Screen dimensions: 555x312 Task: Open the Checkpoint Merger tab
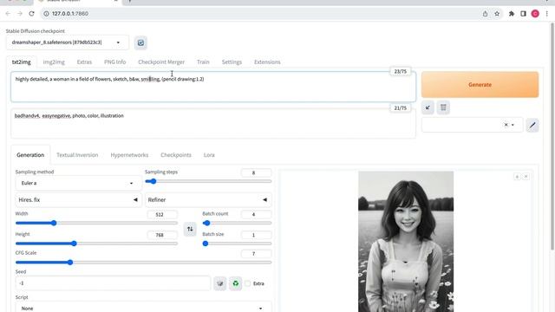pyautogui.click(x=161, y=62)
